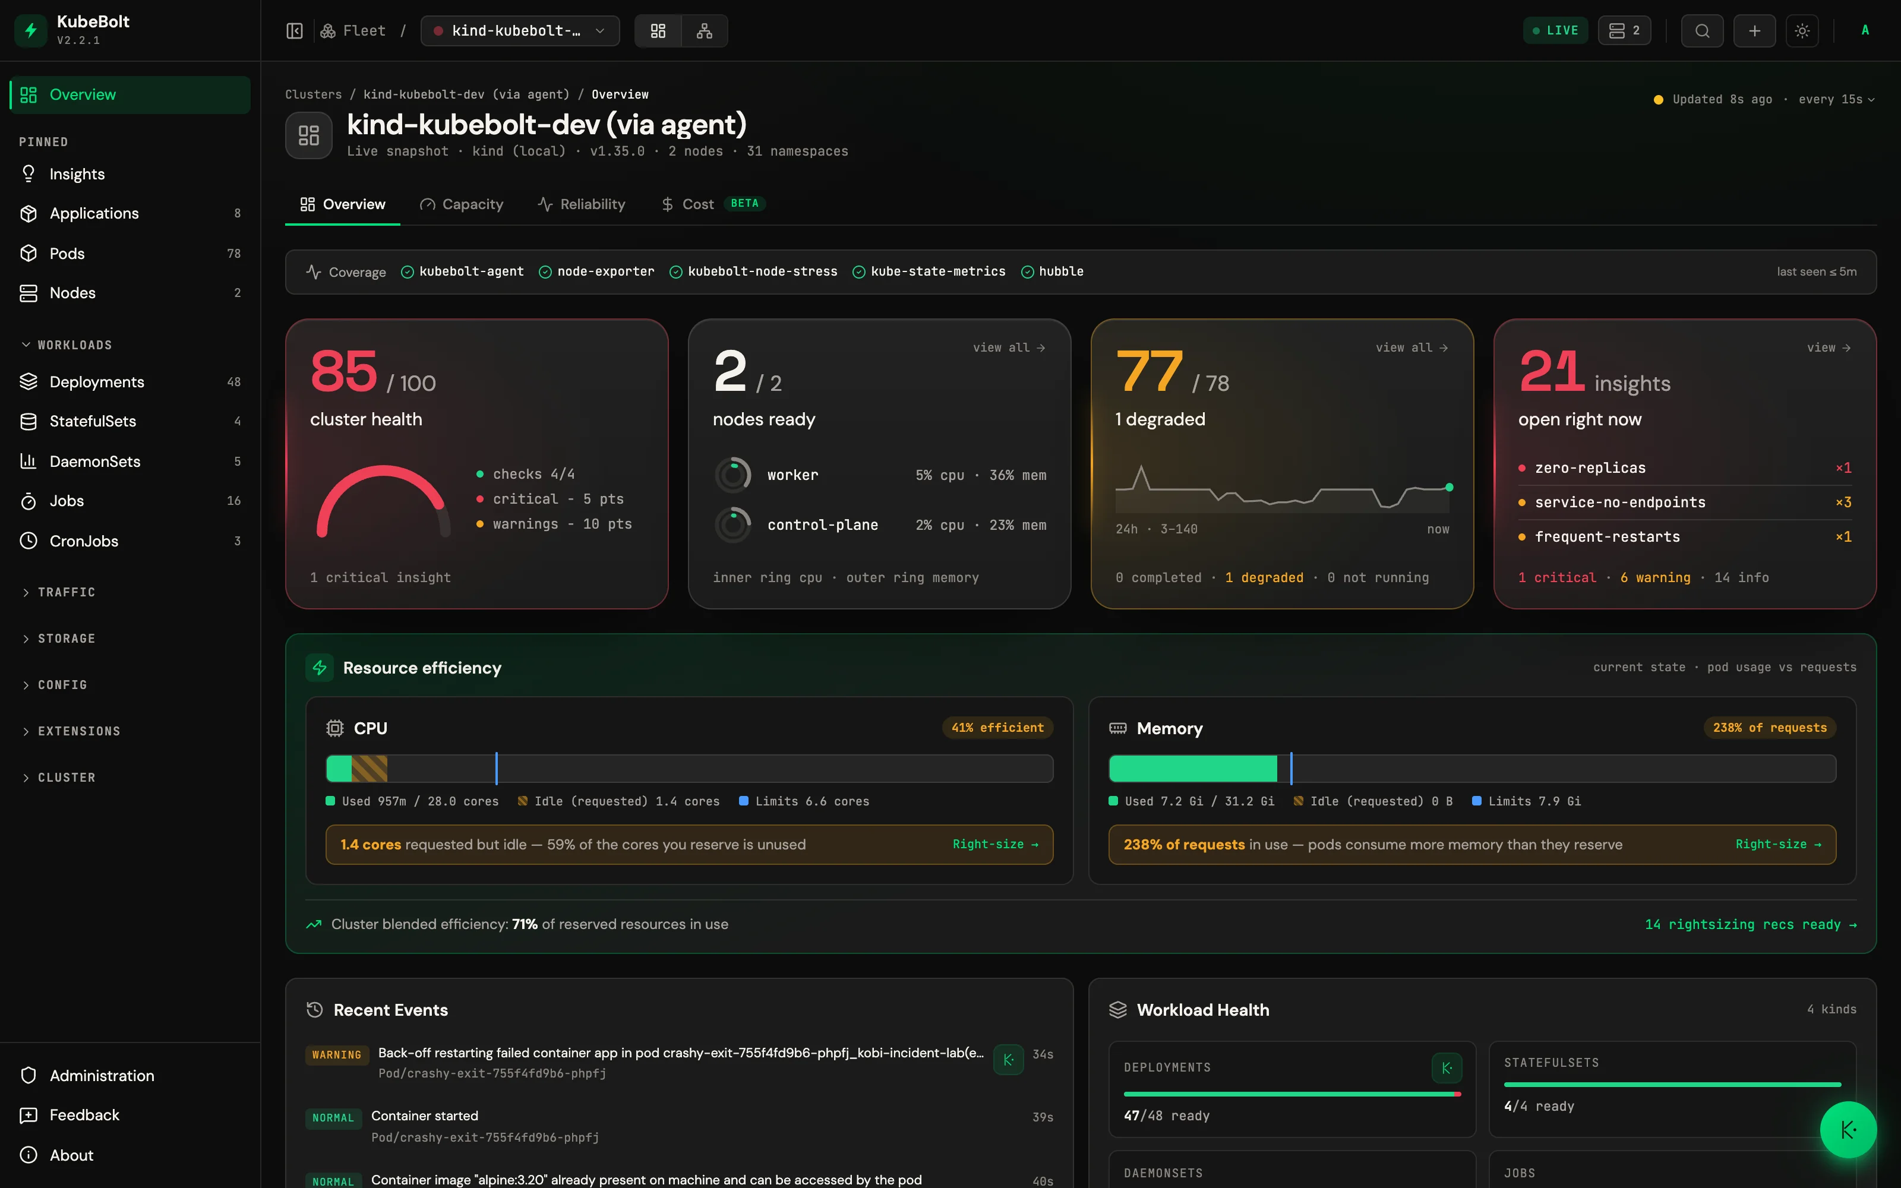Expand the Traffic section
1901x1188 pixels.
pos(58,592)
